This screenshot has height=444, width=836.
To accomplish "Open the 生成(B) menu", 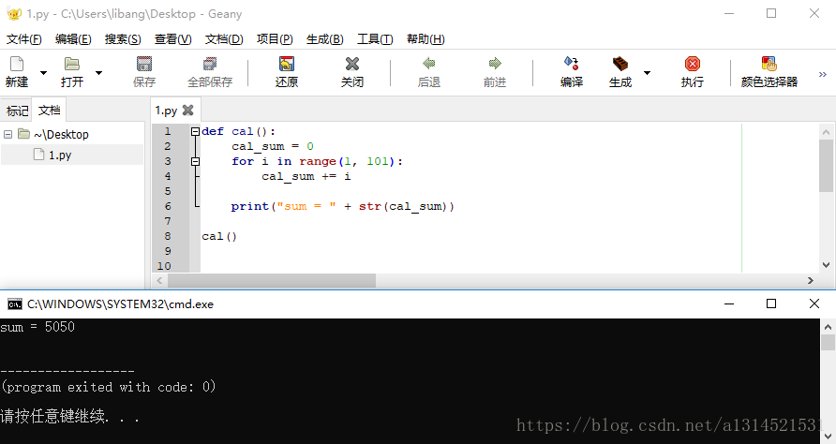I will pos(324,39).
